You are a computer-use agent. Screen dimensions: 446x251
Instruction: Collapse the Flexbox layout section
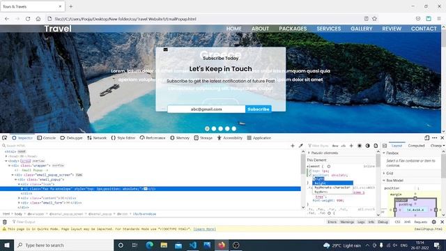[384, 153]
